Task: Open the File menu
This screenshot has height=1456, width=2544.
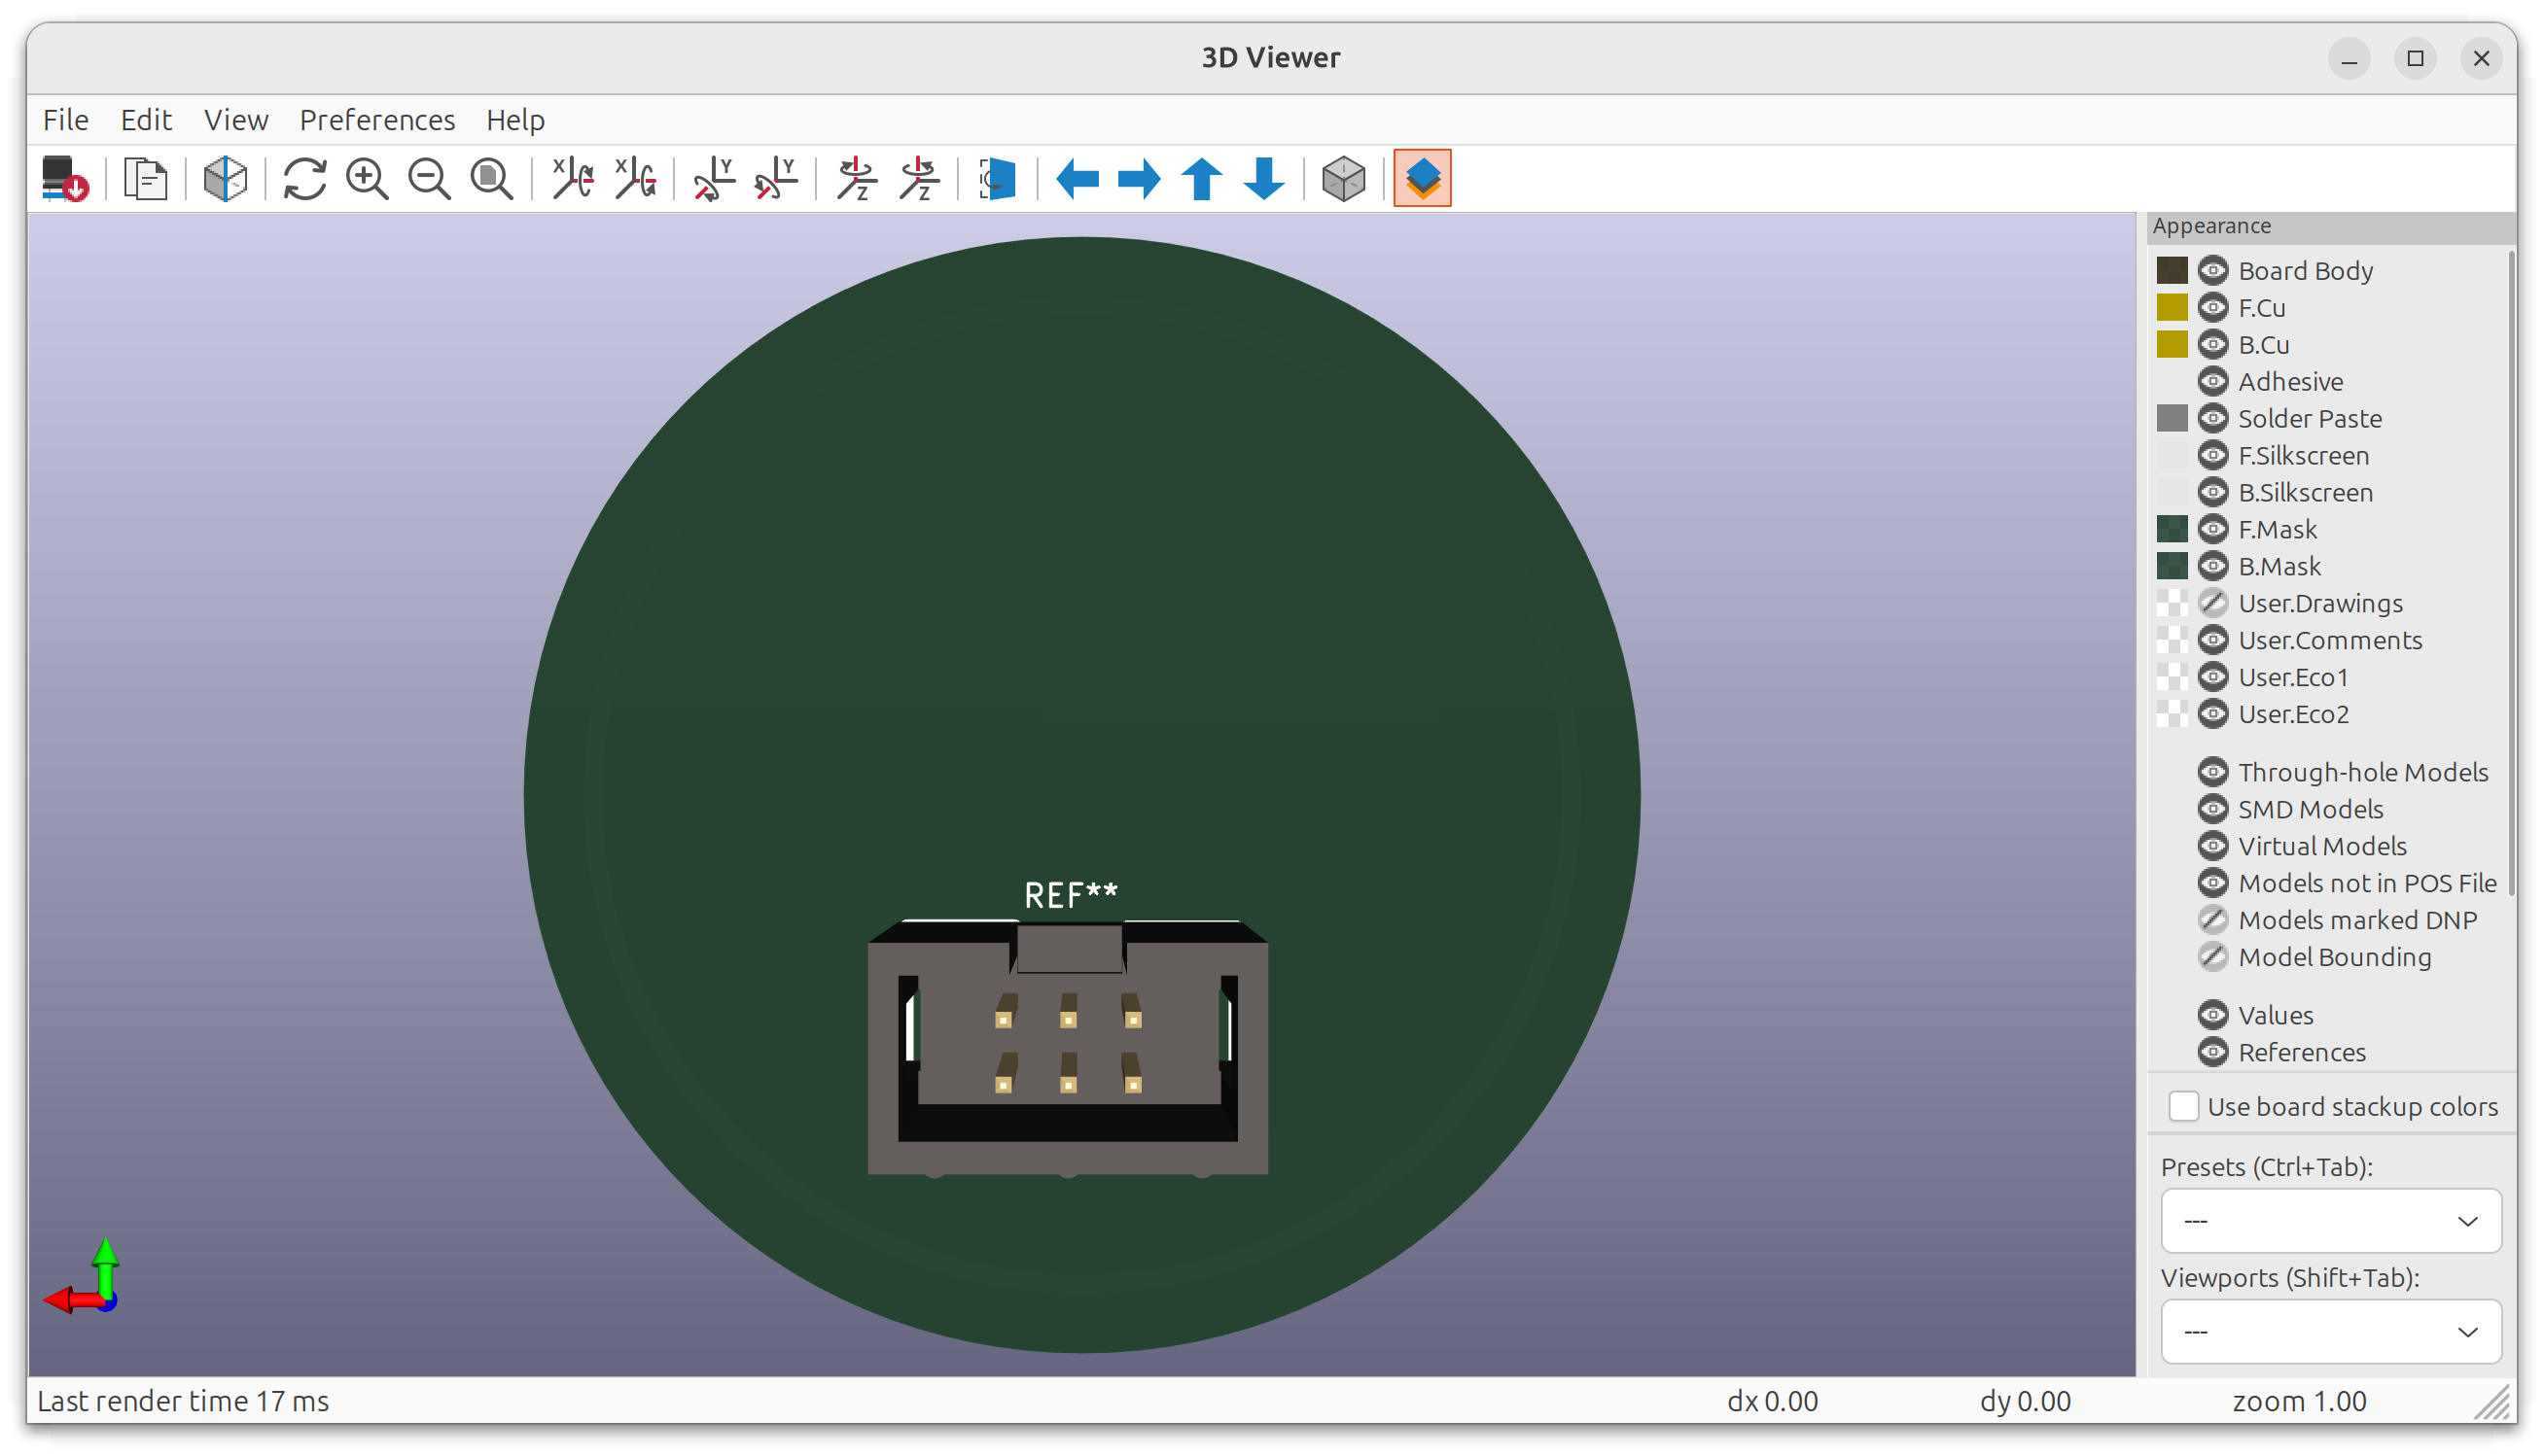Action: pos(66,120)
